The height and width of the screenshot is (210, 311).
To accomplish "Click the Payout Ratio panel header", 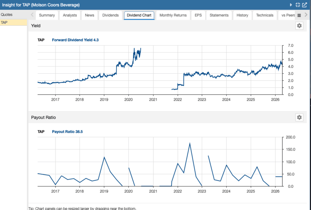I will click(168, 117).
